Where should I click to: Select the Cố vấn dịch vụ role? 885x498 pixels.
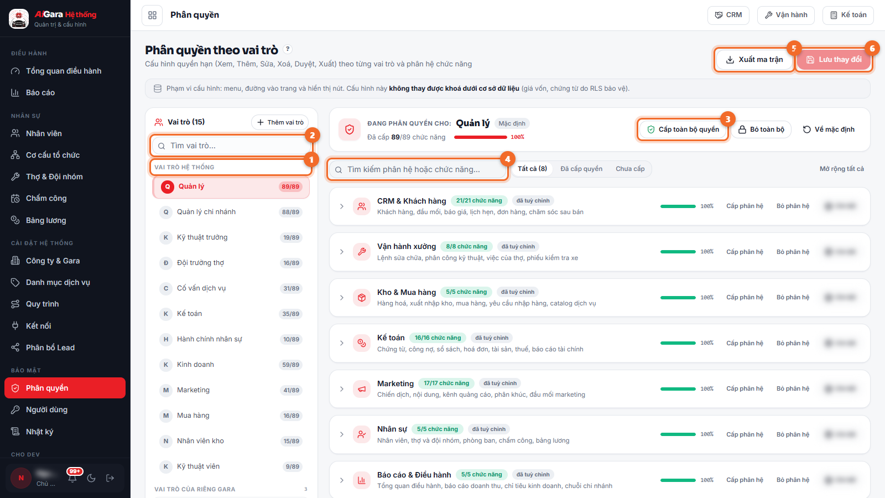(x=231, y=288)
